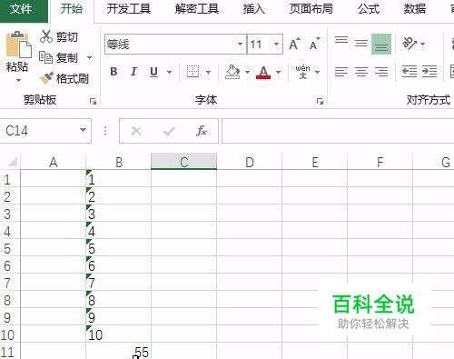Set middle vertical alignment
This screenshot has height=359, width=454.
click(361, 44)
